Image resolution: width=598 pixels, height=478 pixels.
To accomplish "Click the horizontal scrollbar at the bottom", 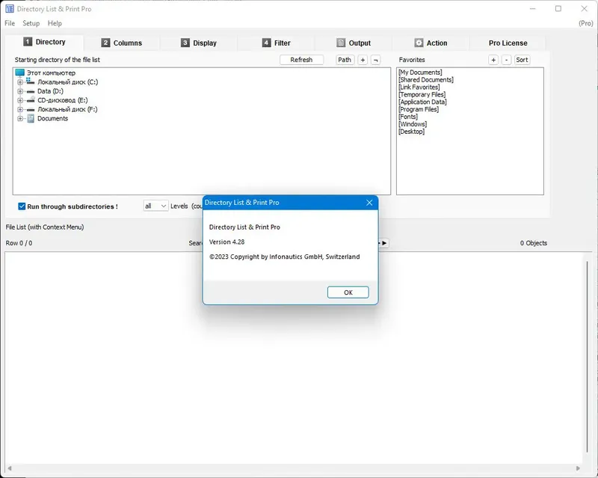I will (299, 467).
